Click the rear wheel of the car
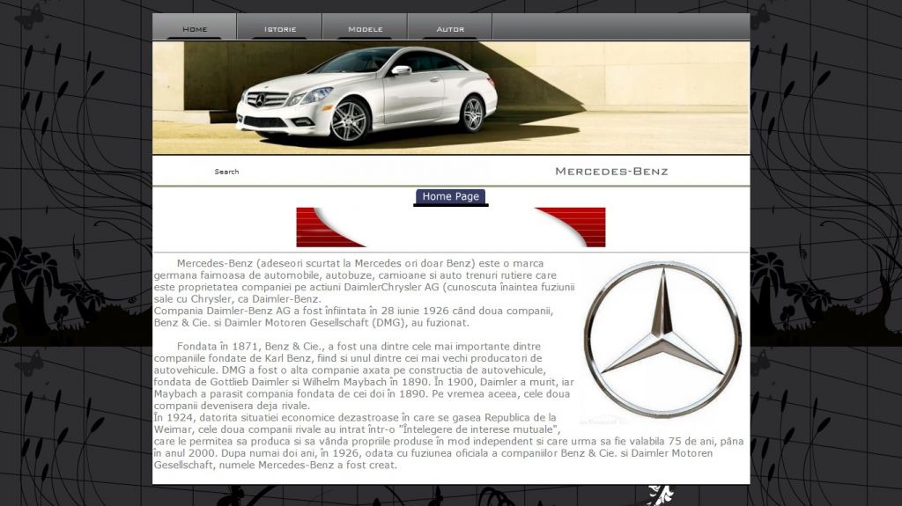The image size is (902, 506). tap(473, 114)
